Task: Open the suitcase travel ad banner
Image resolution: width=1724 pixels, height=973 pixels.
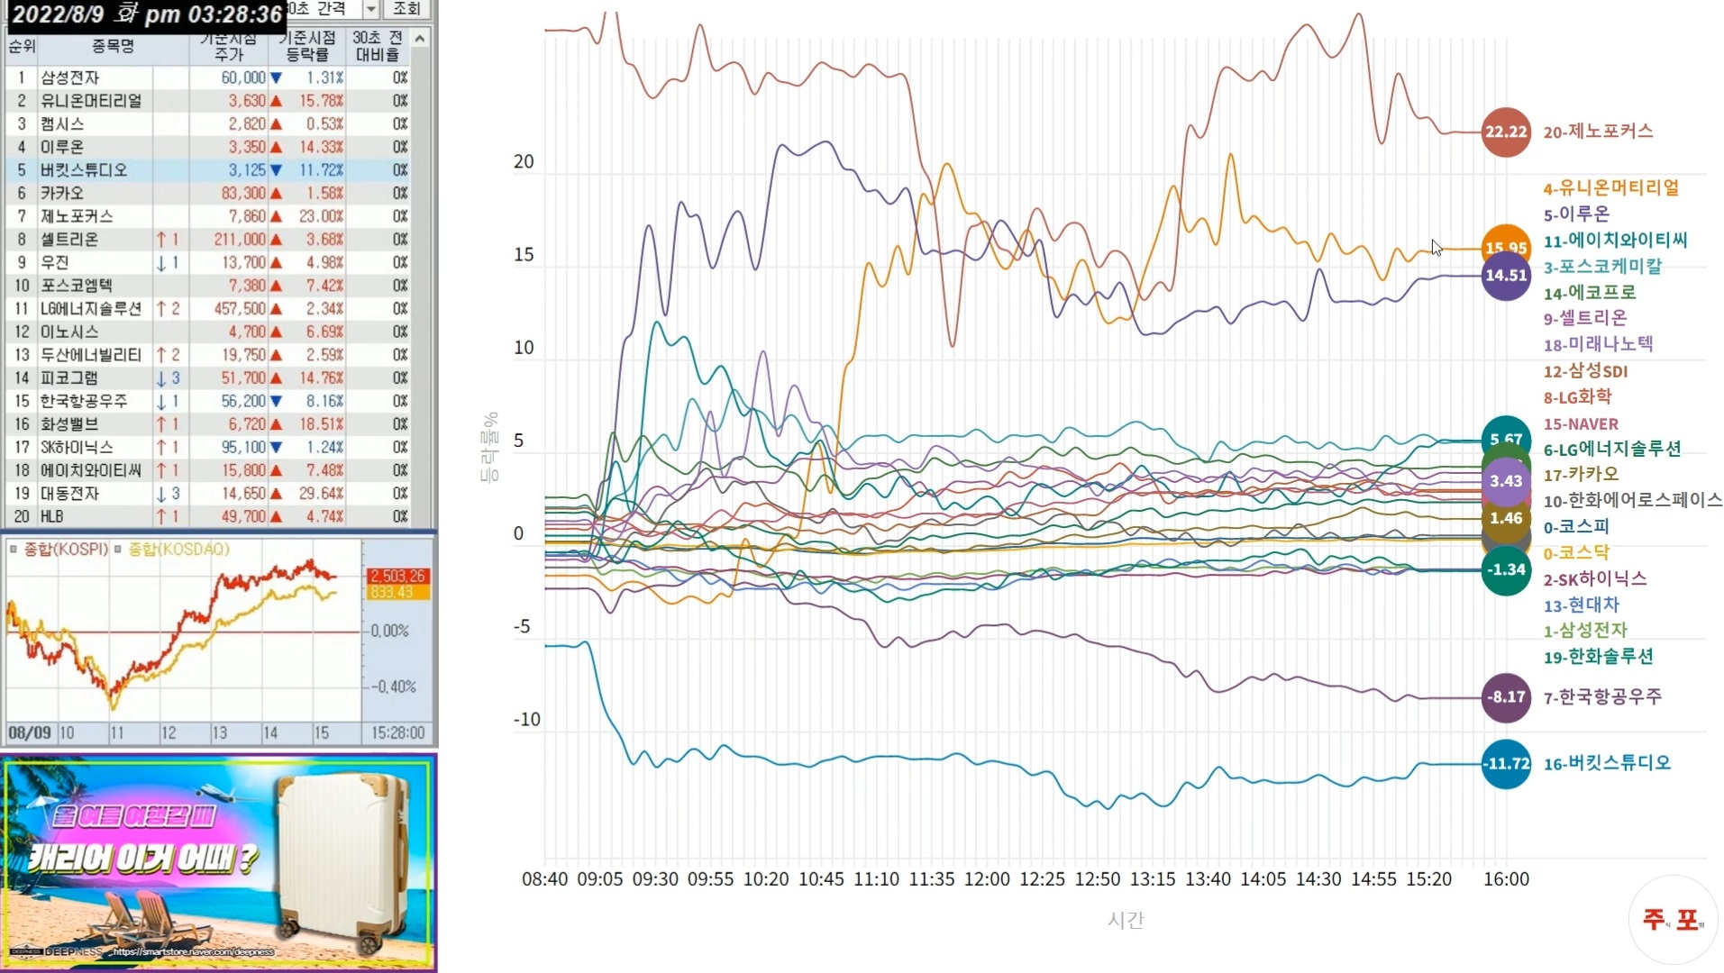Action: [x=219, y=862]
